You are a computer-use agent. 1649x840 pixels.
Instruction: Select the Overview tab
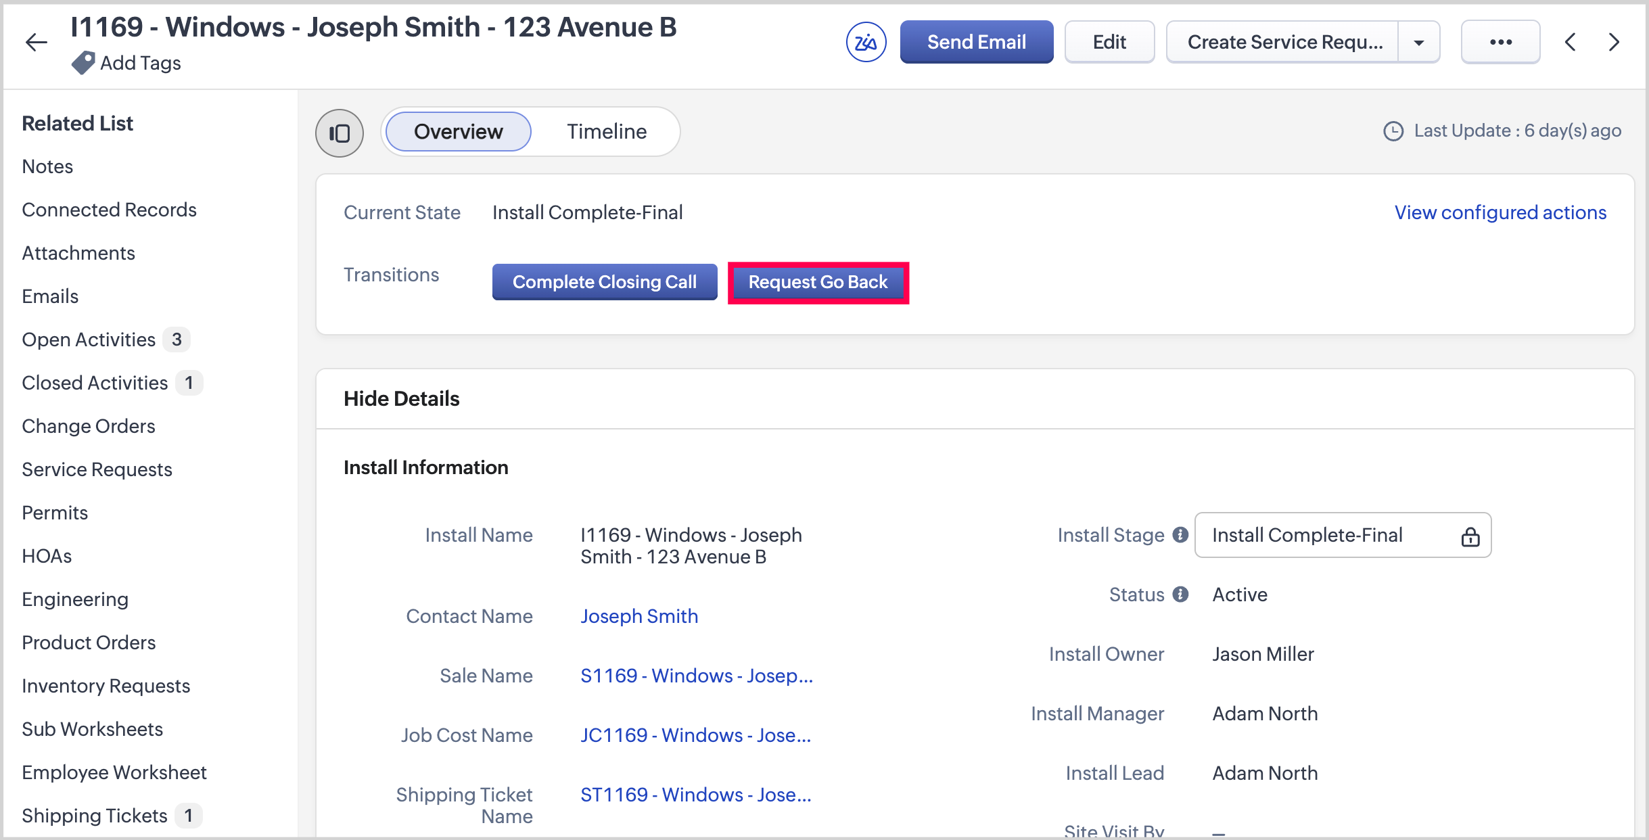pyautogui.click(x=458, y=132)
